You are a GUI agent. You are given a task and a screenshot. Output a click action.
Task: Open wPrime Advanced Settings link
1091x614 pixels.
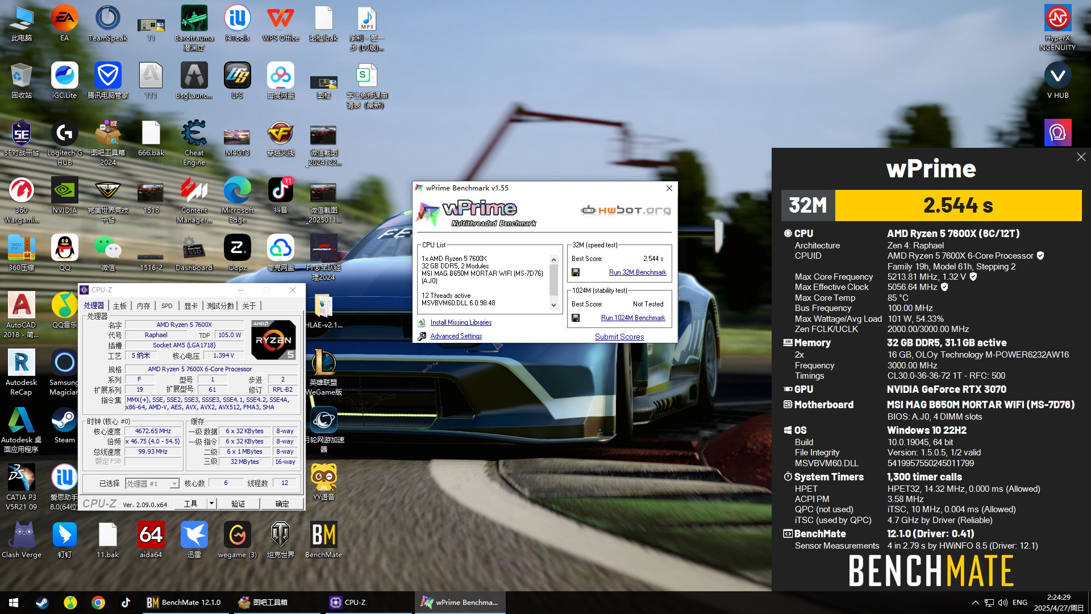(x=456, y=336)
